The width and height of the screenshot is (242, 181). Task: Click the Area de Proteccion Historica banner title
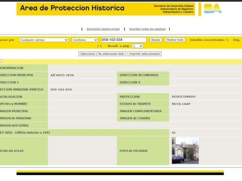coord(72,8)
